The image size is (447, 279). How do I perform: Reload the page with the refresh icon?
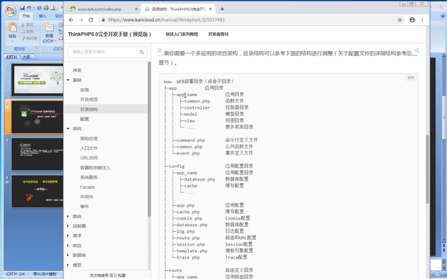point(91,20)
